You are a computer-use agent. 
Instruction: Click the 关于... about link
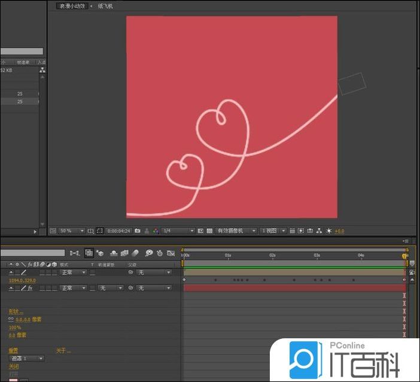point(63,350)
